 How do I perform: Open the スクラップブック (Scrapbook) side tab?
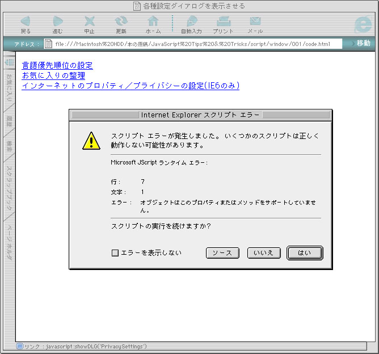pyautogui.click(x=9, y=188)
